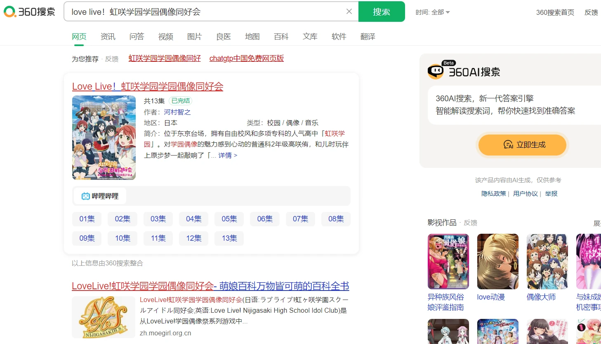Viewport: 601px width, 344px height.
Task: Open the 用户协议 link
Action: 526,193
